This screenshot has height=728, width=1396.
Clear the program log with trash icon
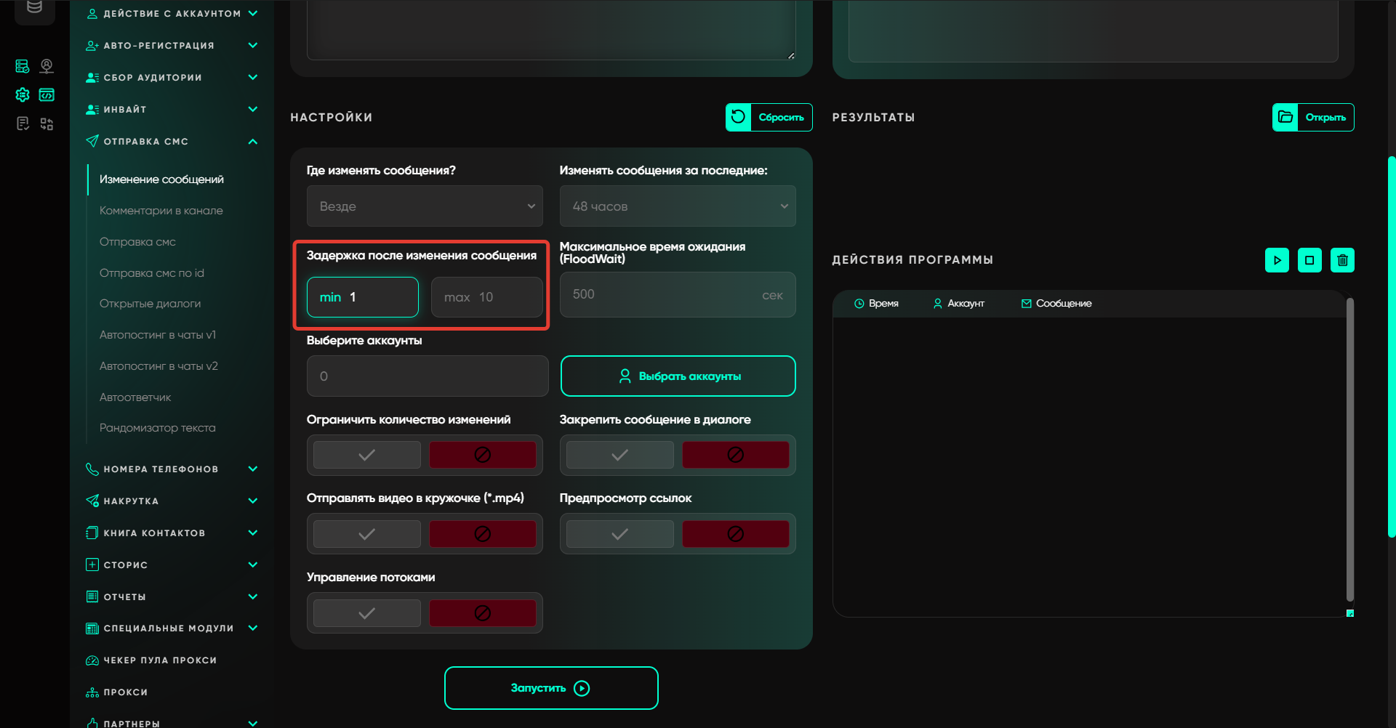[x=1342, y=260]
